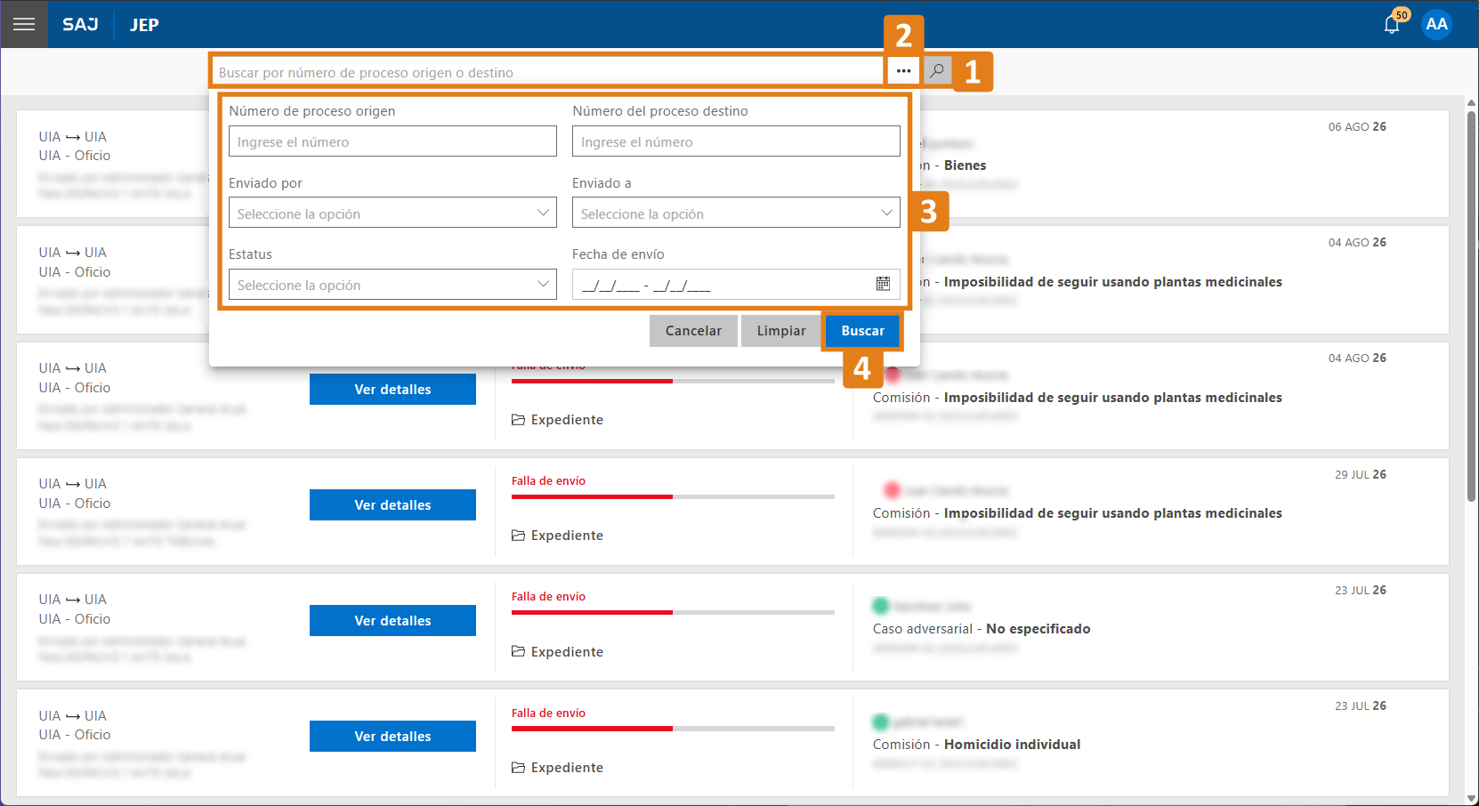Click the Número de proceso origen field
This screenshot has width=1479, height=806.
point(392,141)
